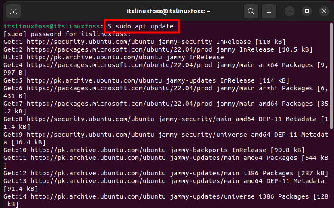Click the itslinuxfoss@itslinuxfoss title bar text
The width and height of the screenshot is (334, 208).
169,11
